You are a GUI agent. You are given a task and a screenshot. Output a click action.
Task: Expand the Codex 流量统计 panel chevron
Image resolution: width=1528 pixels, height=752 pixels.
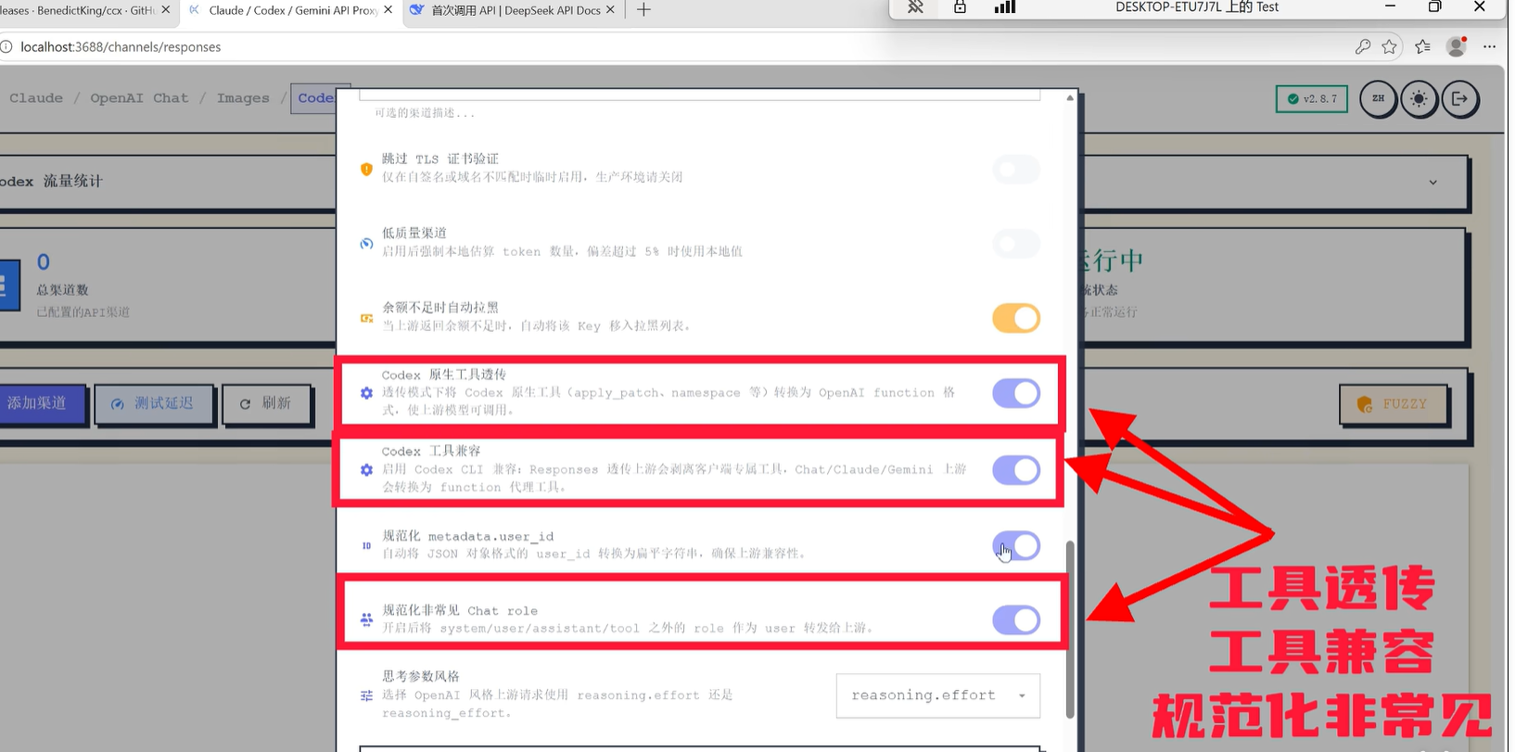click(x=1432, y=183)
